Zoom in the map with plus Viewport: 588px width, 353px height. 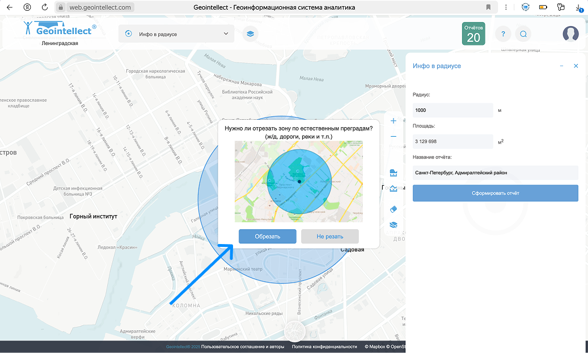pos(394,121)
